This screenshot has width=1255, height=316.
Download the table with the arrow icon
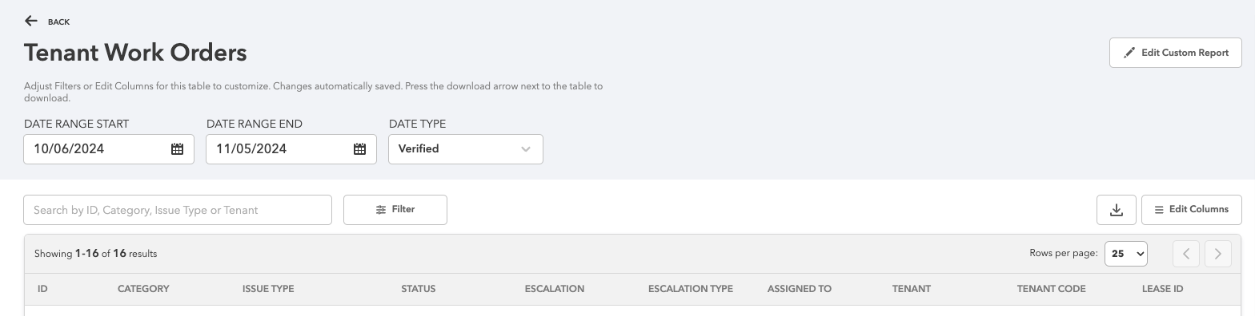click(x=1117, y=210)
